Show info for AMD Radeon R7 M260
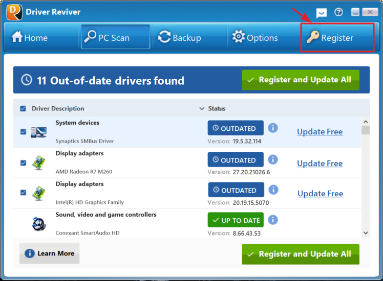This screenshot has height=281, width=383. pos(273,159)
